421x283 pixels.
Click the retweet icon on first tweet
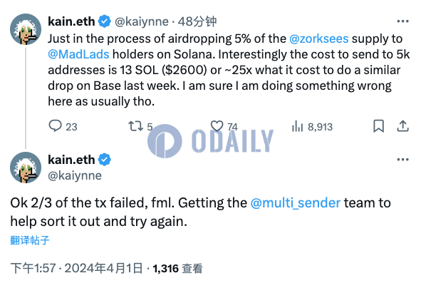(135, 126)
